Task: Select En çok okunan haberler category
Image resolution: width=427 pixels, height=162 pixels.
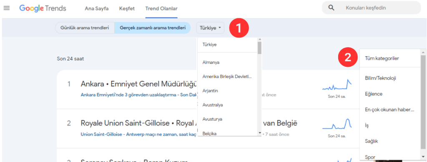Action: tap(390, 110)
